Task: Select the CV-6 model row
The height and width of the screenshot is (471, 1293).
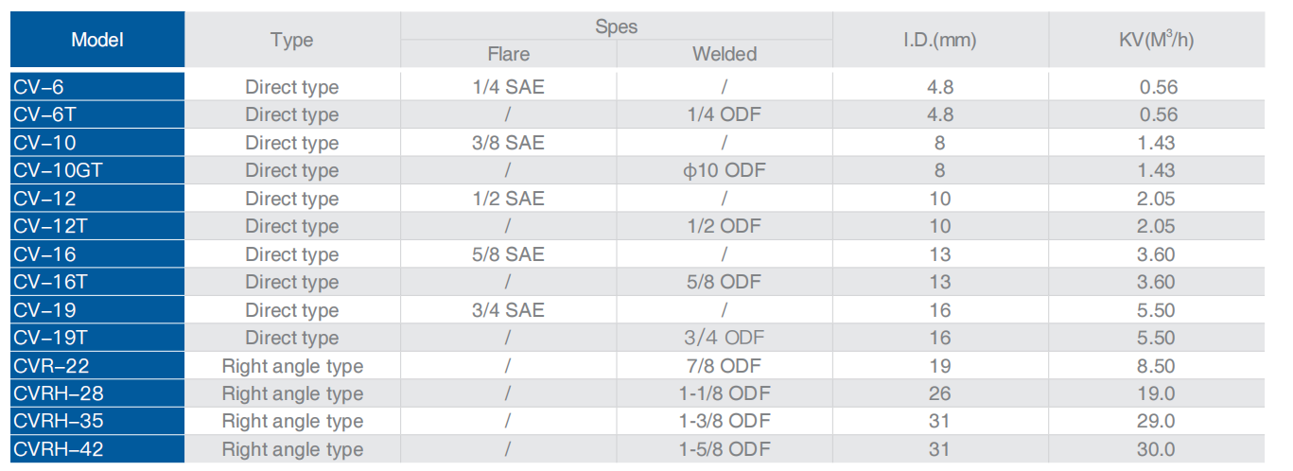Action: pos(97,87)
